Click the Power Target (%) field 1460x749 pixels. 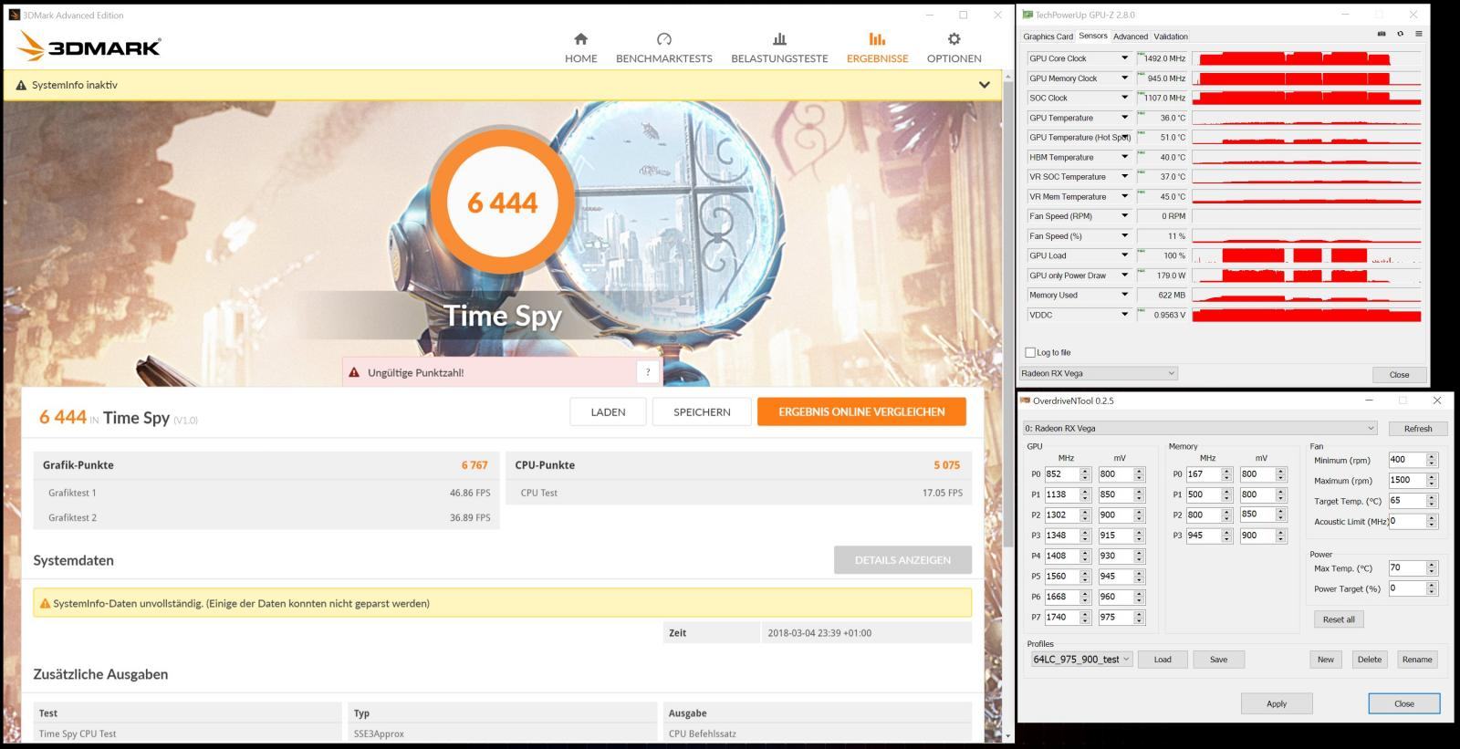click(x=1406, y=588)
